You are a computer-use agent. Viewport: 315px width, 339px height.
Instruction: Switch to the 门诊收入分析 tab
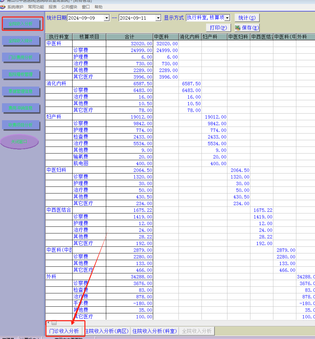(64, 331)
